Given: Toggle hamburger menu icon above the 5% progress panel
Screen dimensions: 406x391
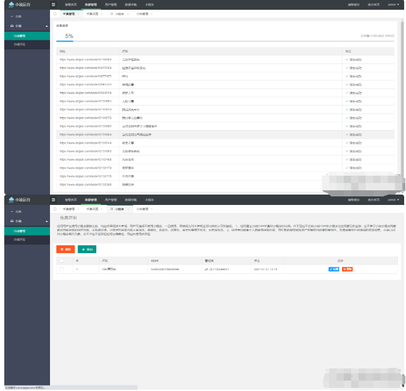Looking at the screenshot, I should tap(53, 4).
